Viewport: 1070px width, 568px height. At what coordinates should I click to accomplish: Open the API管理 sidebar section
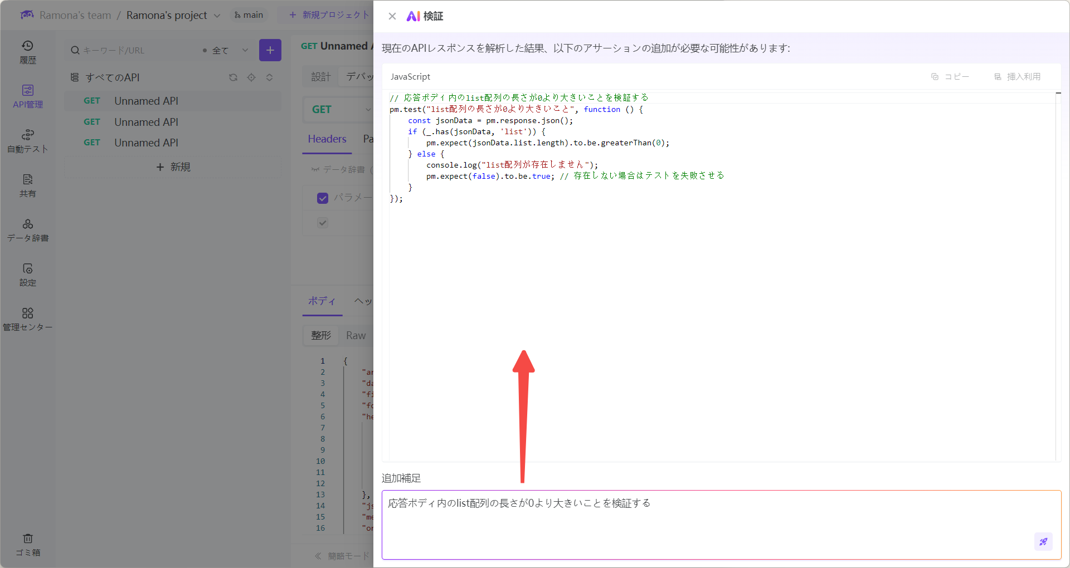(x=28, y=97)
